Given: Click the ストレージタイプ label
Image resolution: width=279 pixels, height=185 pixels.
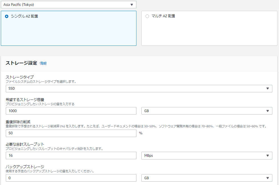Looking at the screenshot, I should pyautogui.click(x=20, y=77).
